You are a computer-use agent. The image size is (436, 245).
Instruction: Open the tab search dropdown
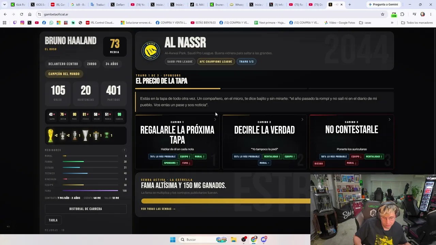[x=4, y=4]
